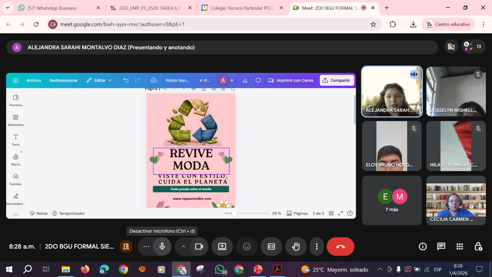Open File Explorer from the taskbar

[66, 270]
